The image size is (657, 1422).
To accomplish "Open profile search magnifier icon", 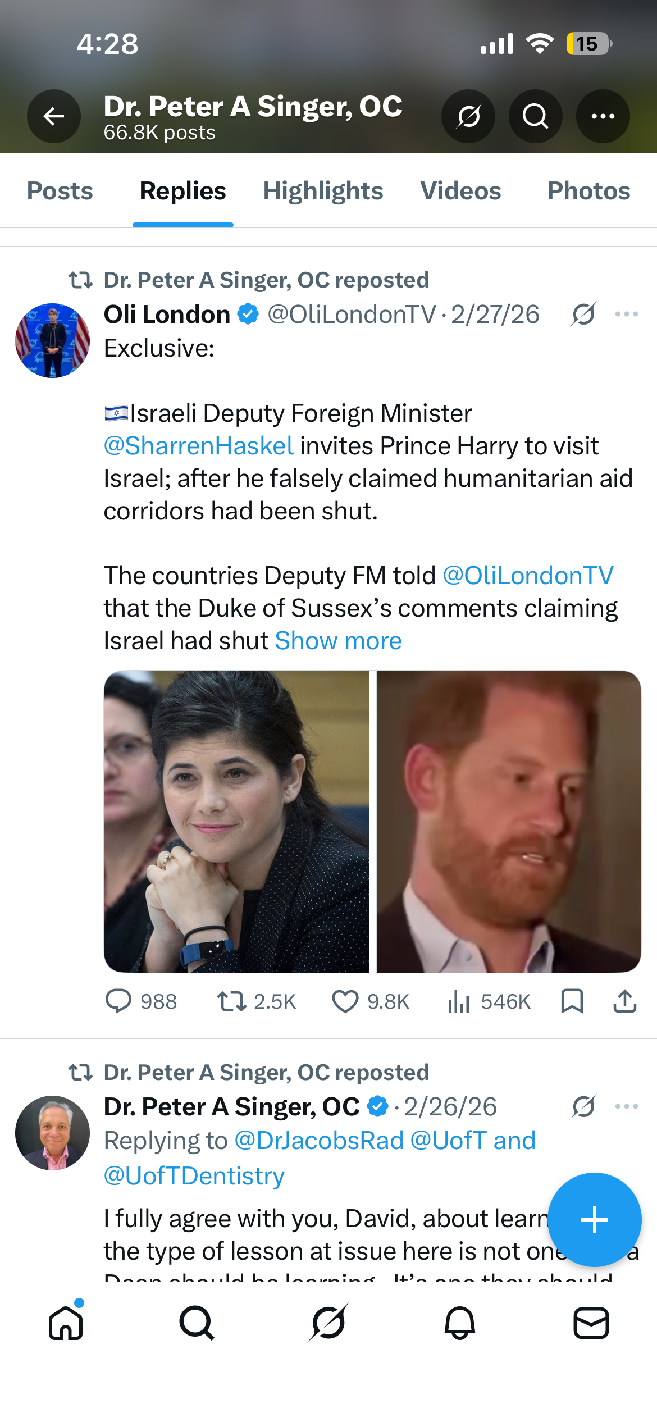I will pyautogui.click(x=536, y=116).
